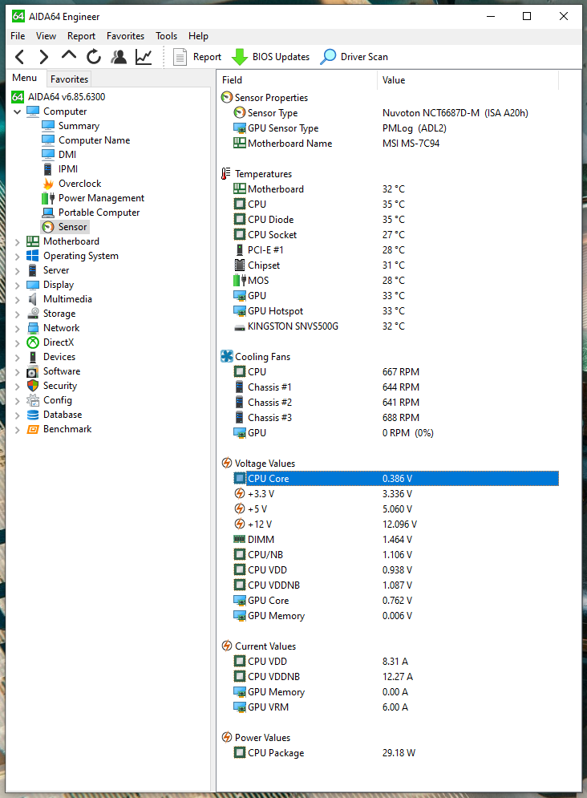Viewport: 587px width, 798px height.
Task: Expand the Benchmark tree node
Action: point(18,430)
